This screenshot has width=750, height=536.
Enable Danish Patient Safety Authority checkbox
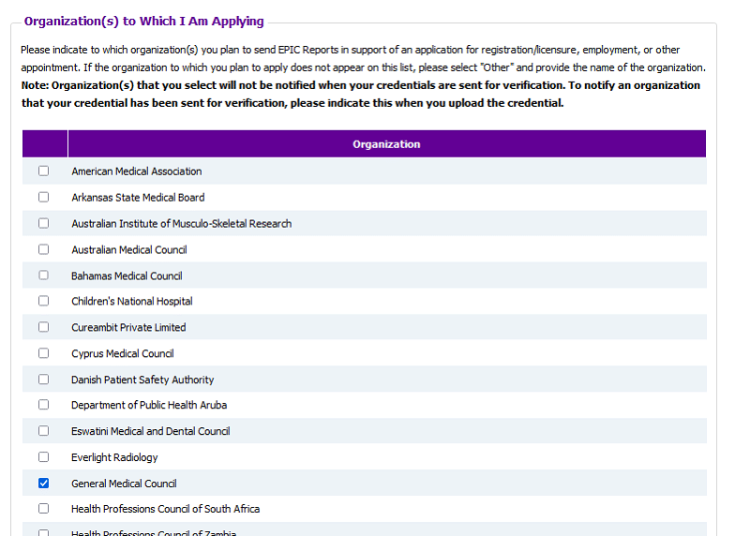tap(43, 380)
